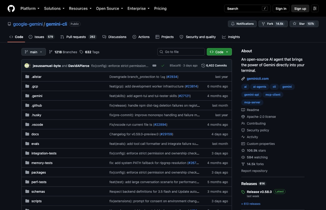This screenshot has width=326, height=210.
Task: Click the notifications bell icon
Action: tap(233, 24)
